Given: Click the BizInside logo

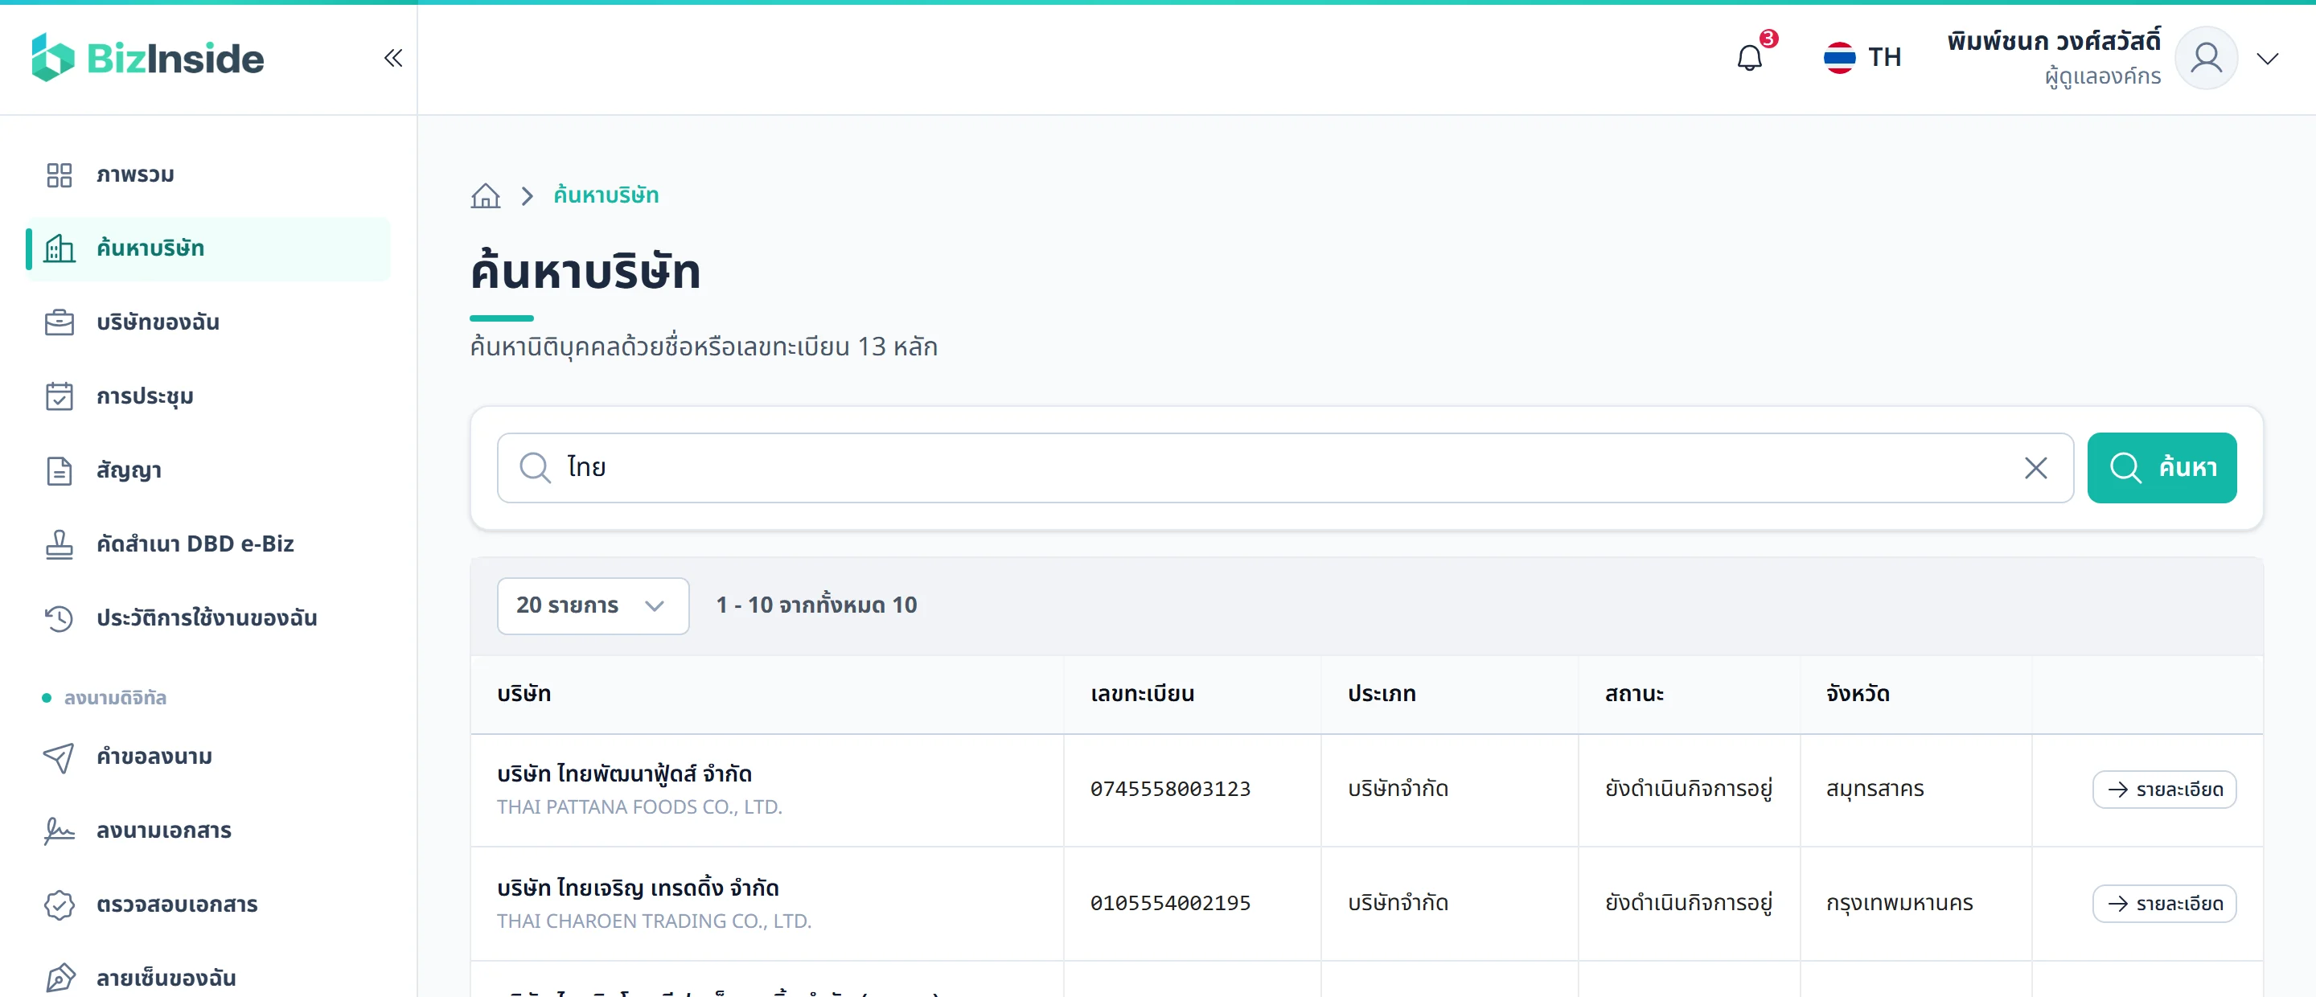Looking at the screenshot, I should tap(148, 58).
